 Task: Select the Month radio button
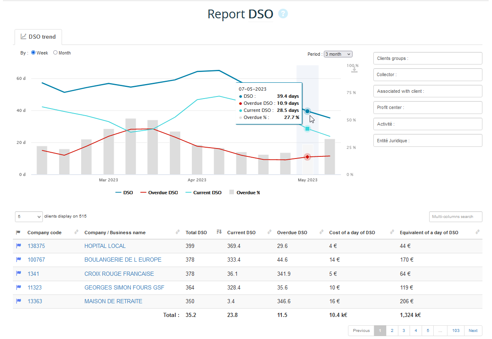55,53
